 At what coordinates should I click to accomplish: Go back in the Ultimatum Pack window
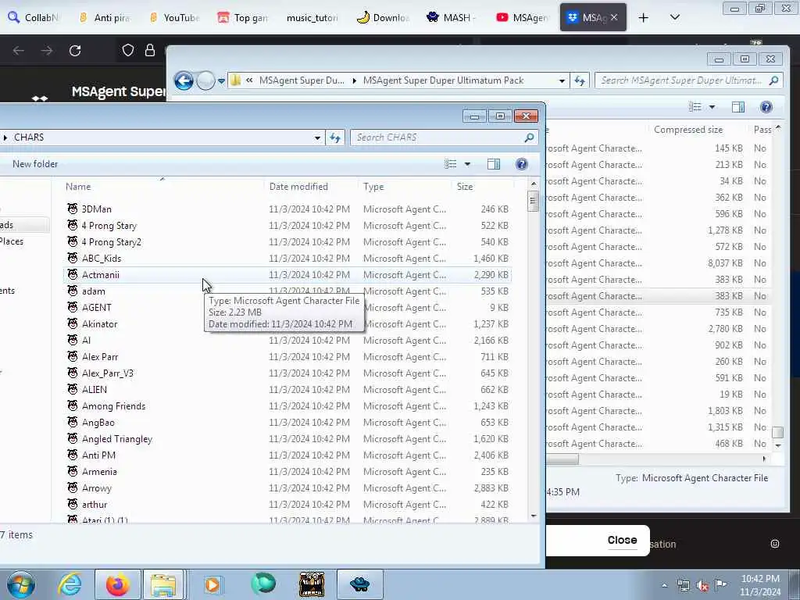click(184, 80)
